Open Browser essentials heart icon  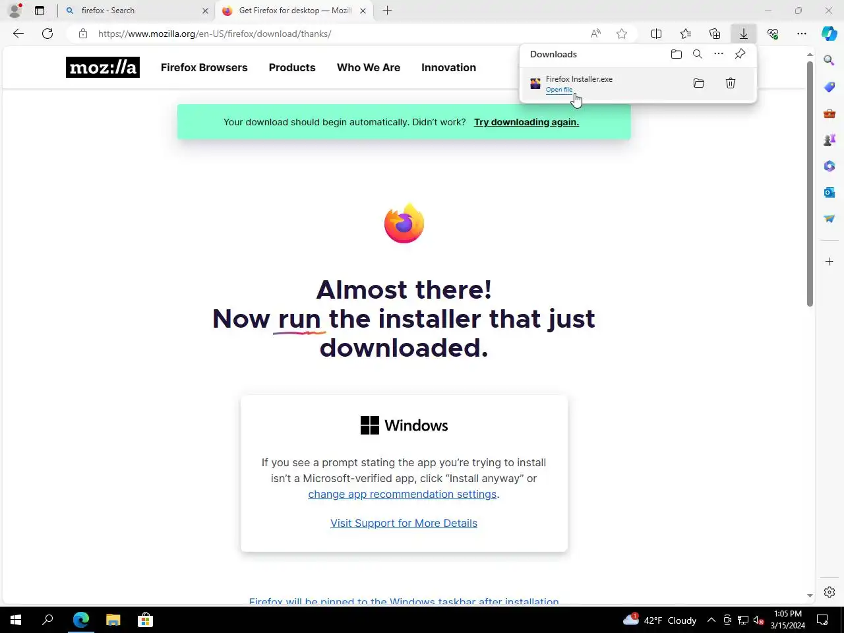click(x=773, y=34)
